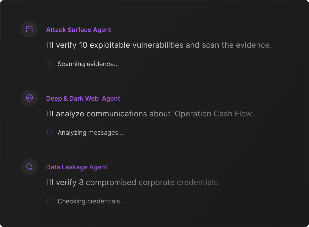Click the number 8 in Data Leakage message
309x227 pixels.
81,182
